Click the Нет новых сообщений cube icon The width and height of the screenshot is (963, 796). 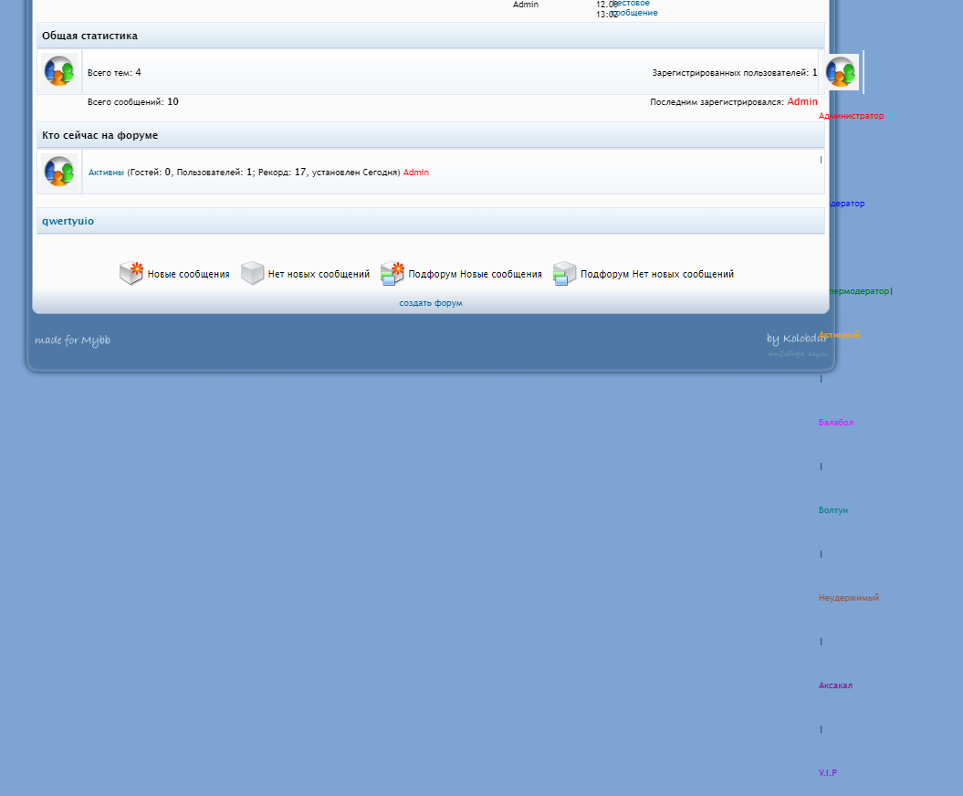(x=253, y=273)
